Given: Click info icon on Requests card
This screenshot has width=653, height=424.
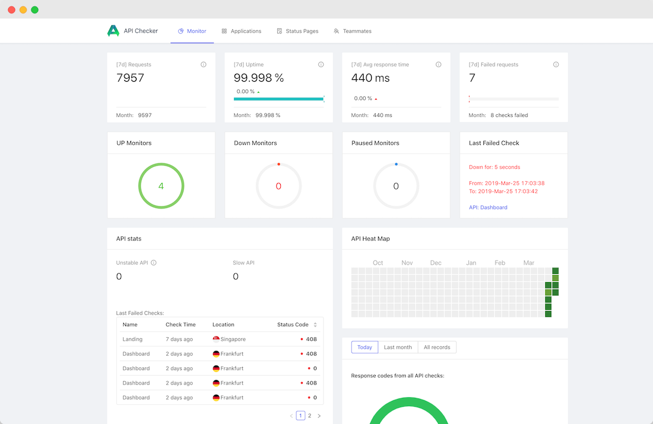Looking at the screenshot, I should 203,65.
